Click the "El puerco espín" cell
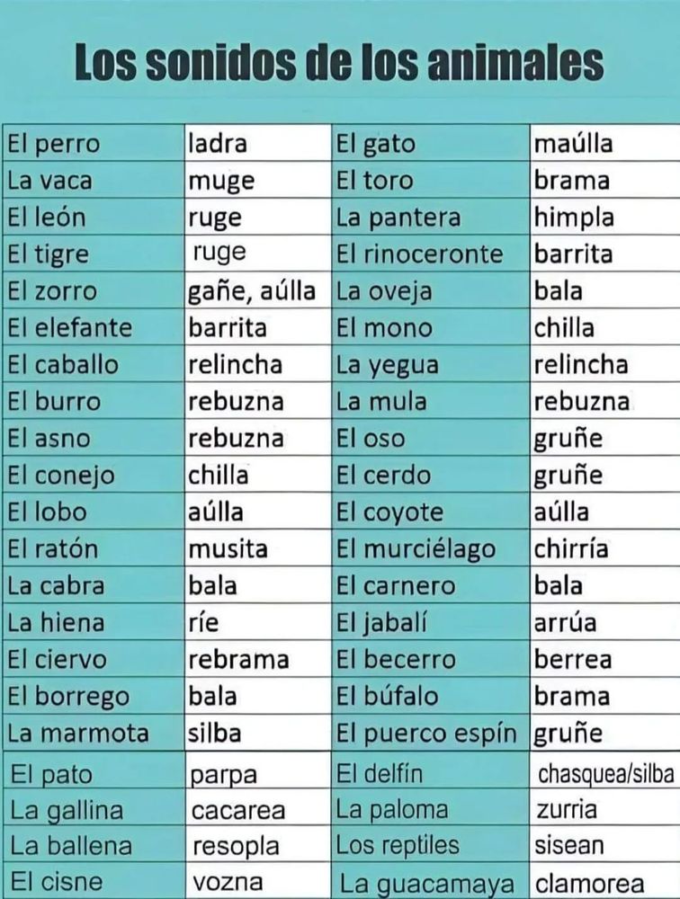 pyautogui.click(x=430, y=733)
